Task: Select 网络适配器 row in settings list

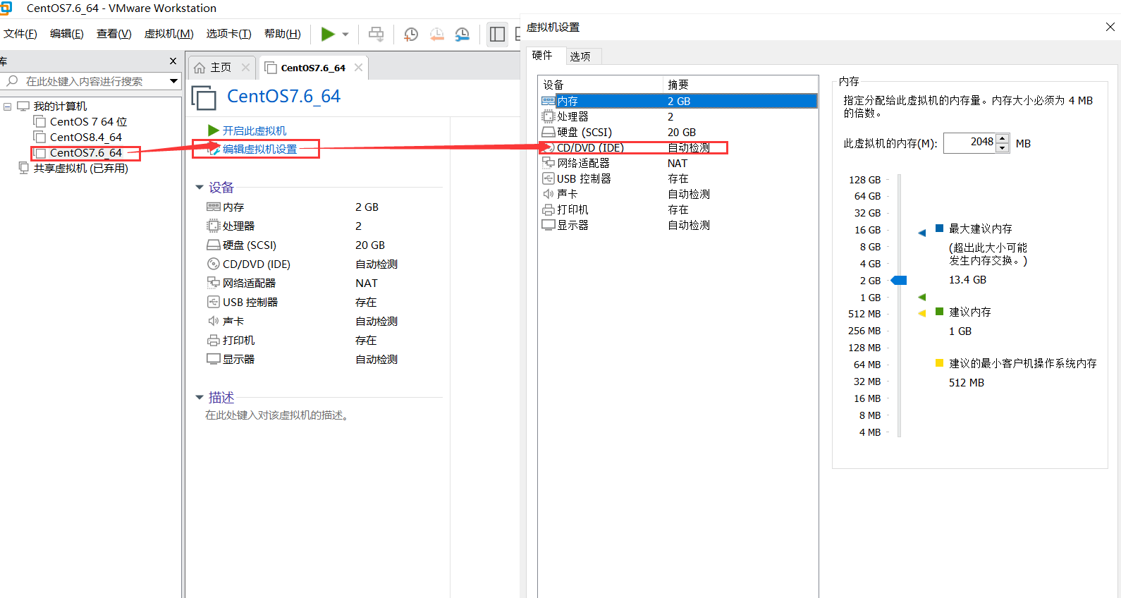Action: point(679,164)
